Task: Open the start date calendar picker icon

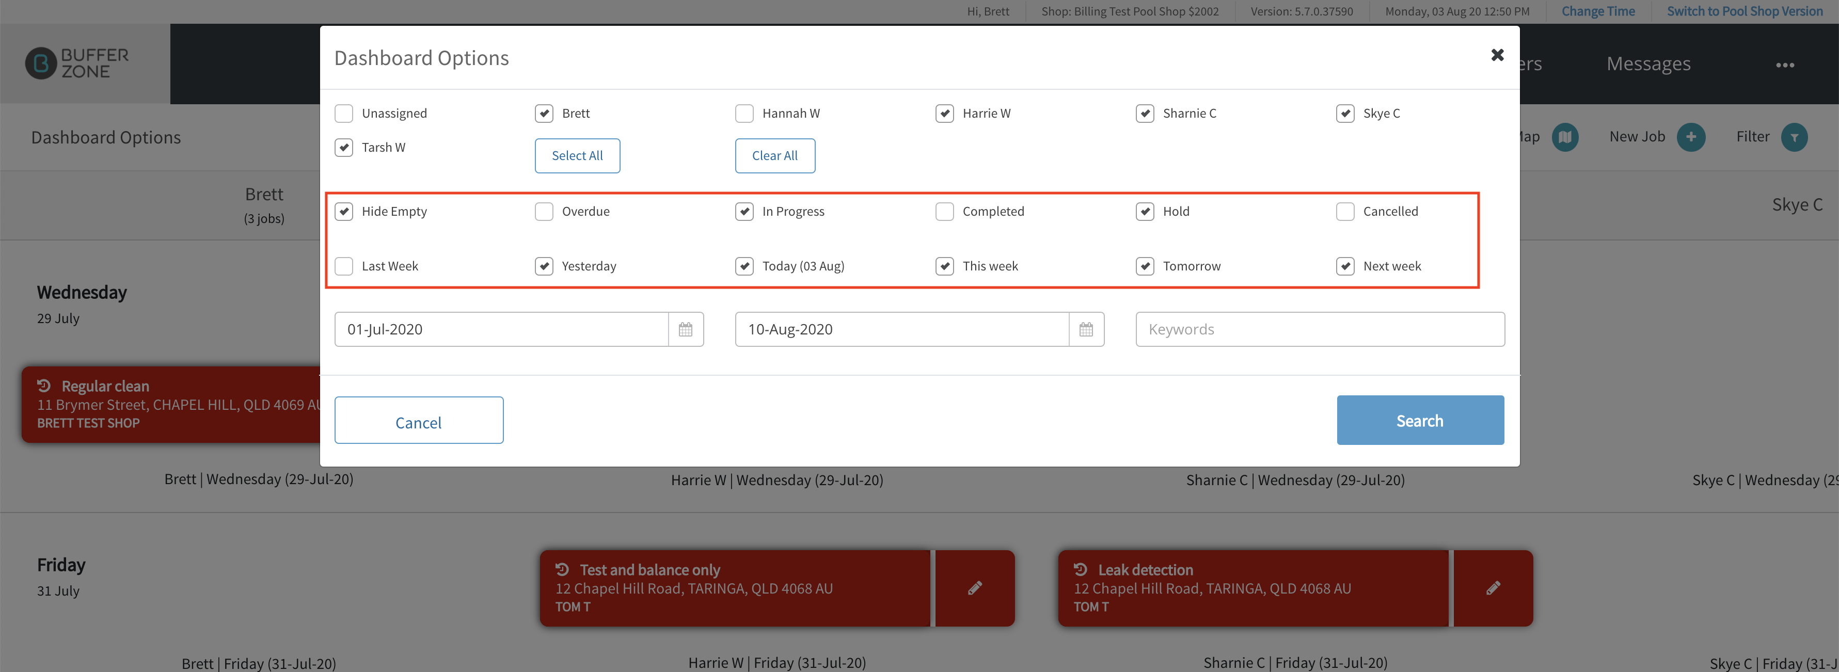Action: coord(685,330)
